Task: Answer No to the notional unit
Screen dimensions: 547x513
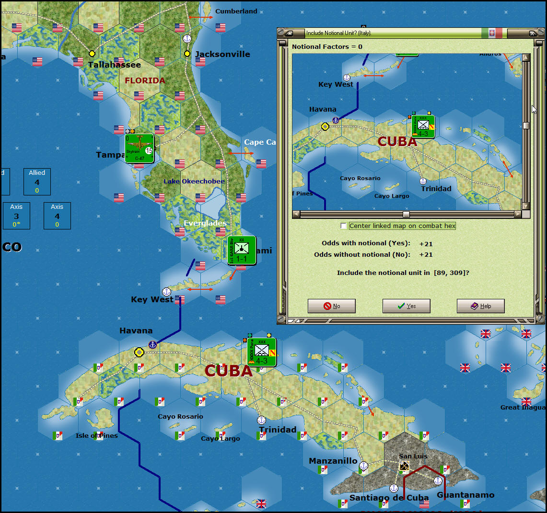Action: [331, 306]
